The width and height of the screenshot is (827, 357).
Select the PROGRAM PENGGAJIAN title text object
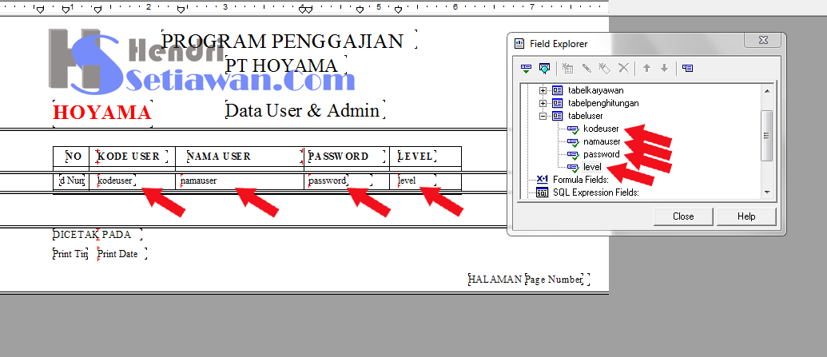pyautogui.click(x=289, y=41)
